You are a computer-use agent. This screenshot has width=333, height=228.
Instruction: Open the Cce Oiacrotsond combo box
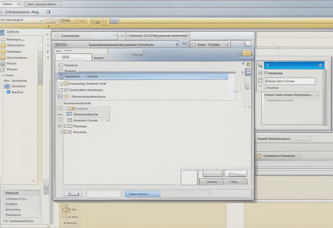(x=22, y=20)
